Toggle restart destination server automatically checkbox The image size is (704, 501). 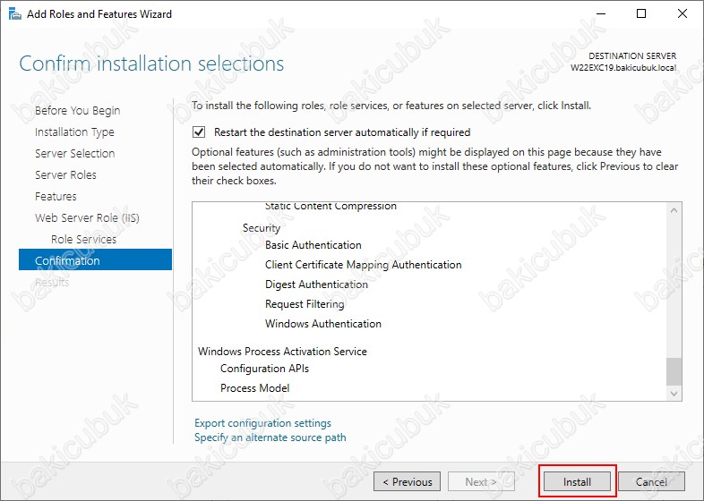(199, 132)
